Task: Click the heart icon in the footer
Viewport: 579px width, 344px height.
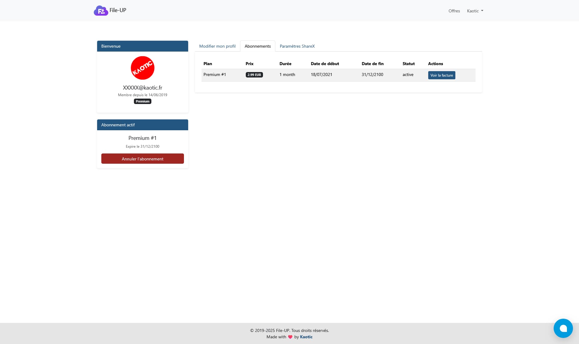Action: pos(290,337)
